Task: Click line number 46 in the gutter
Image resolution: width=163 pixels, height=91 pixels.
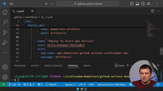Action: pyautogui.click(x=17, y=37)
